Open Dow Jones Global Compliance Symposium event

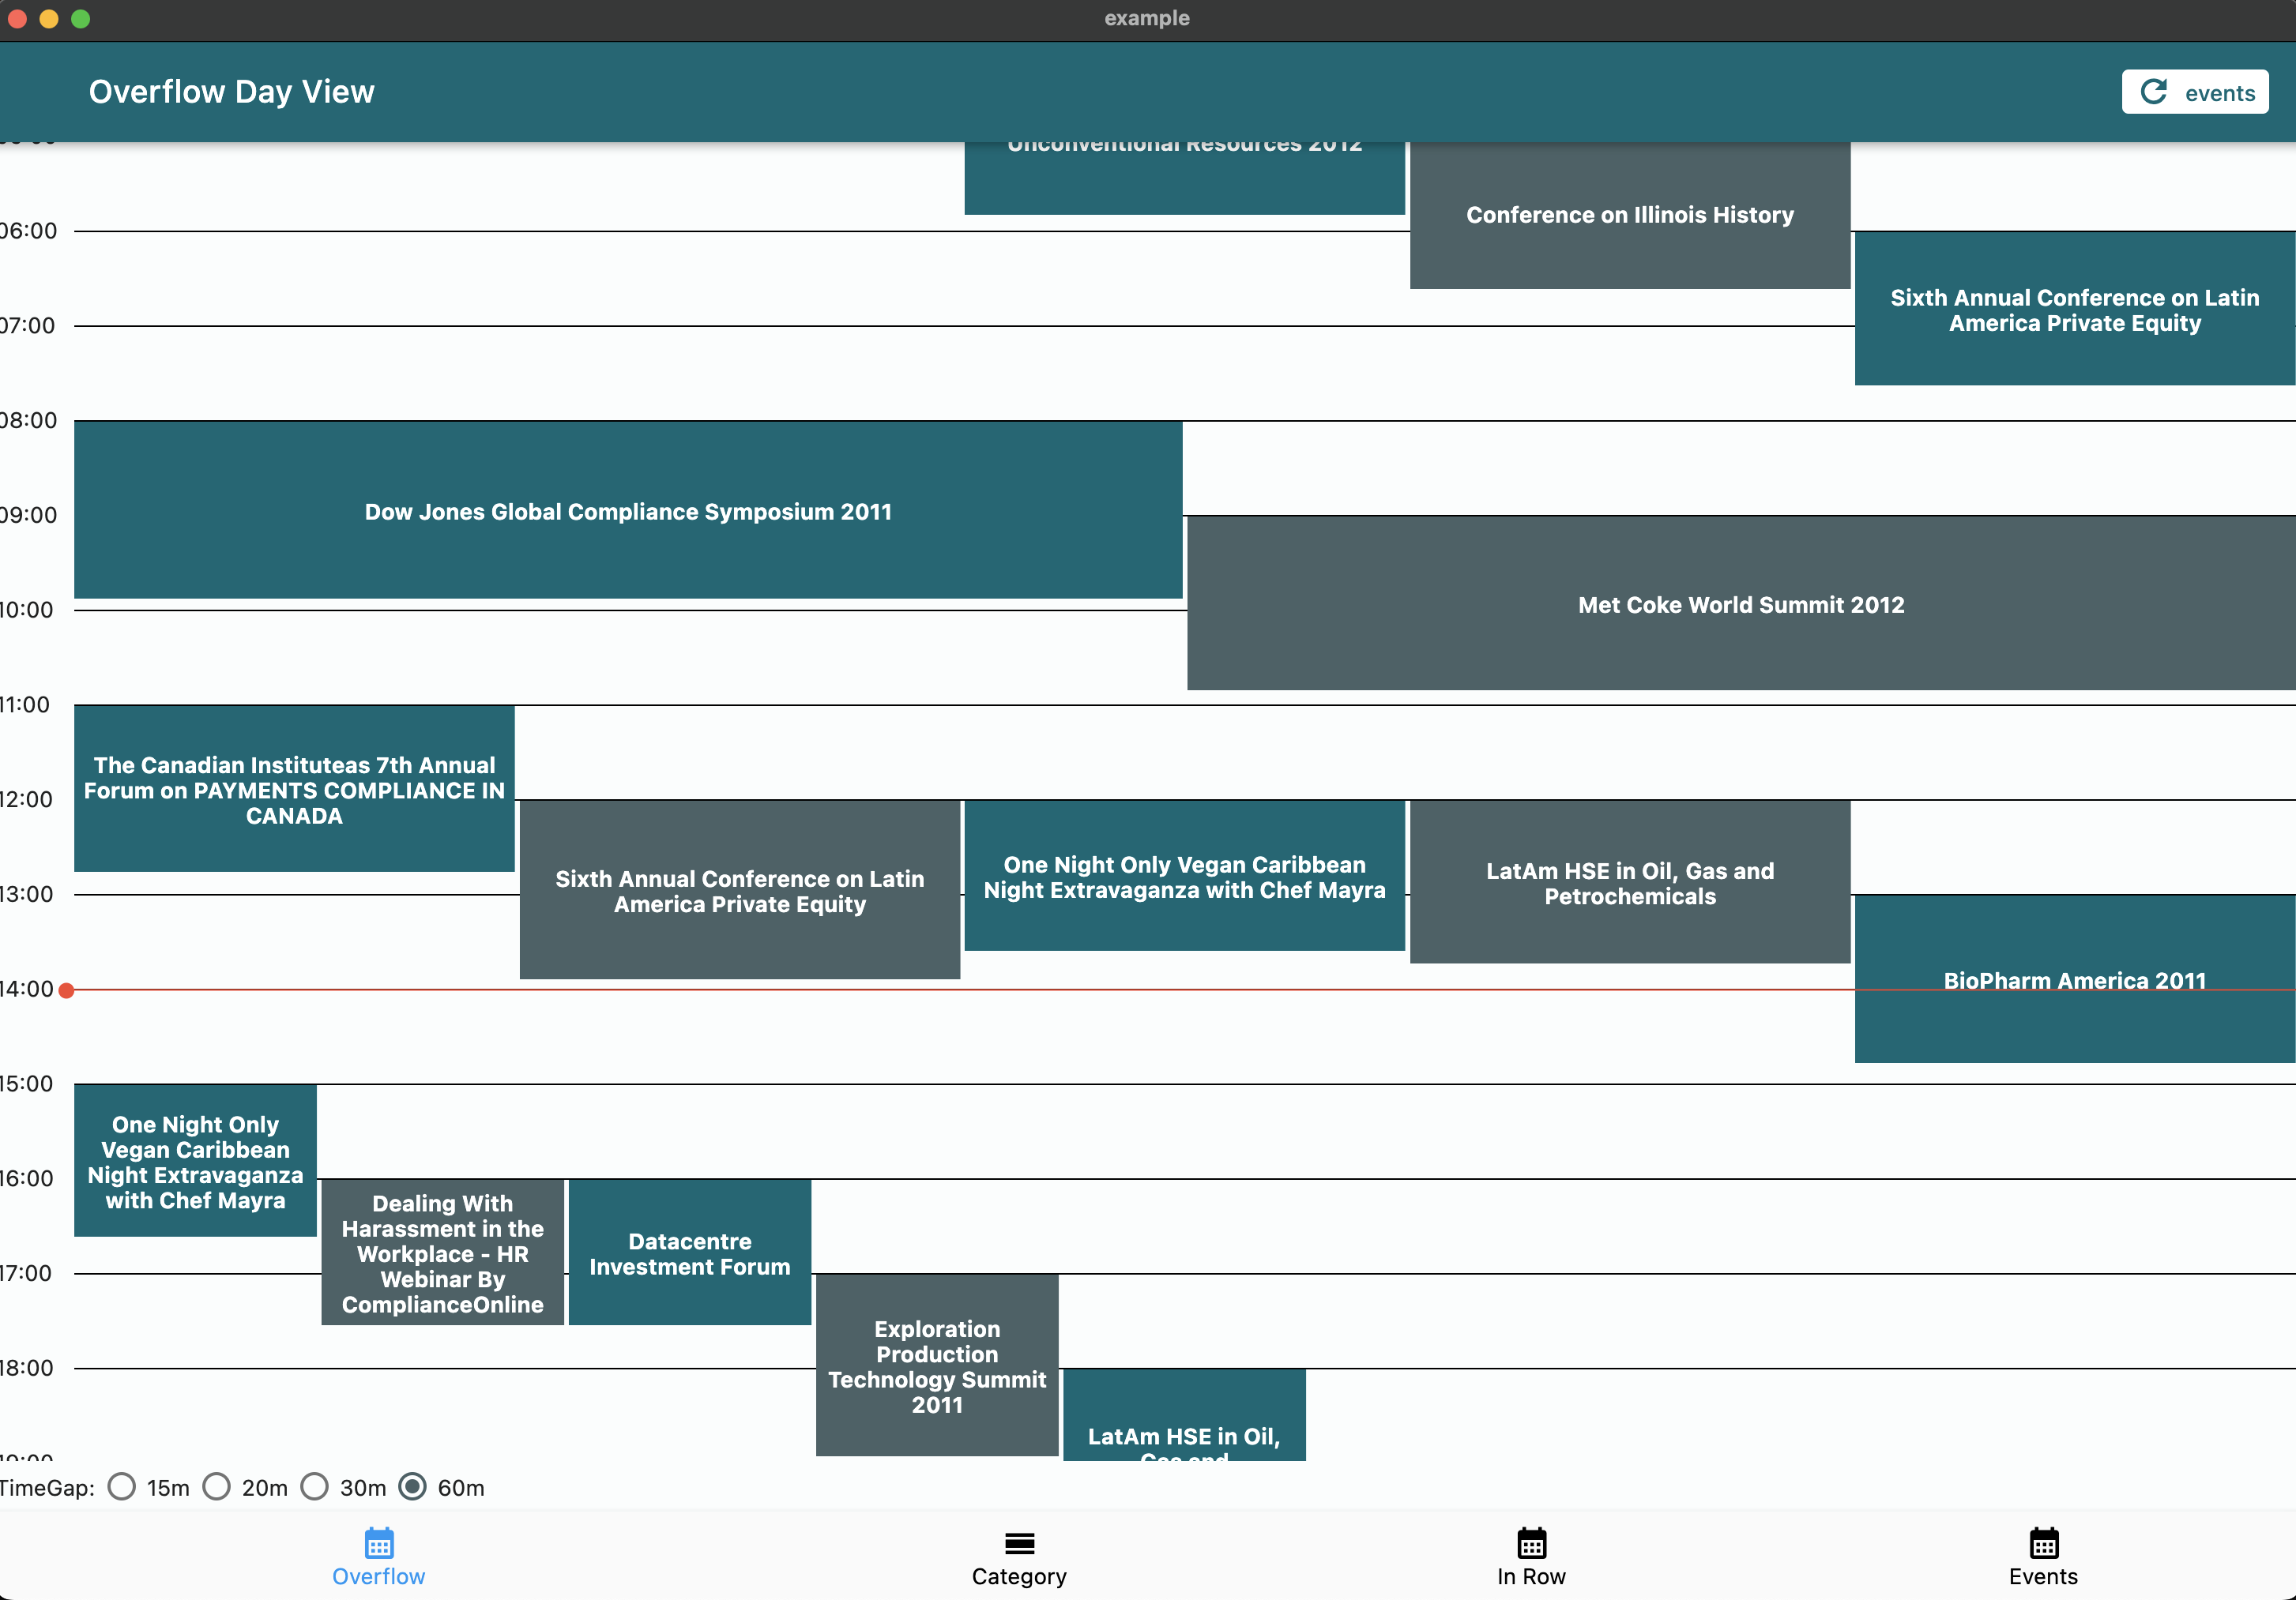pos(628,511)
